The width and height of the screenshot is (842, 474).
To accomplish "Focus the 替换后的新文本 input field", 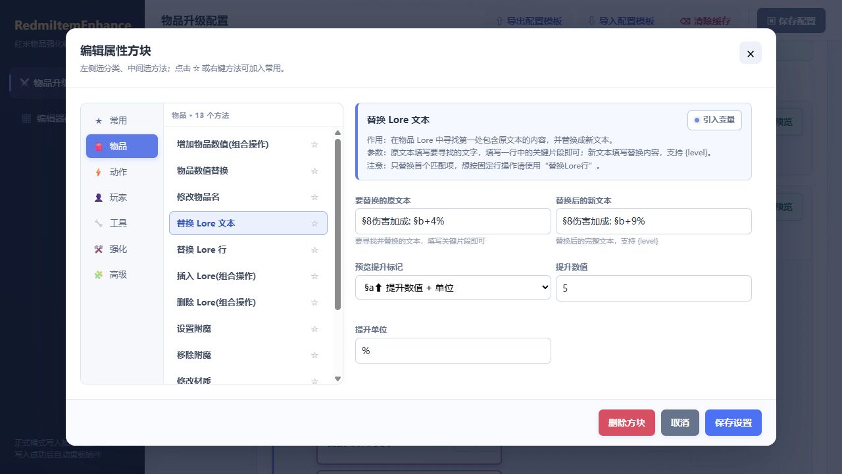I will (x=654, y=221).
